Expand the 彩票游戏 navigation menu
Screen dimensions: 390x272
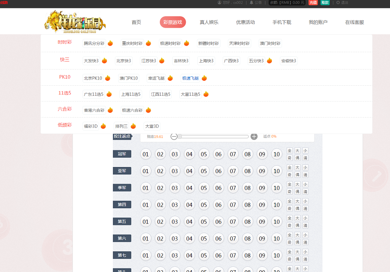pyautogui.click(x=173, y=22)
